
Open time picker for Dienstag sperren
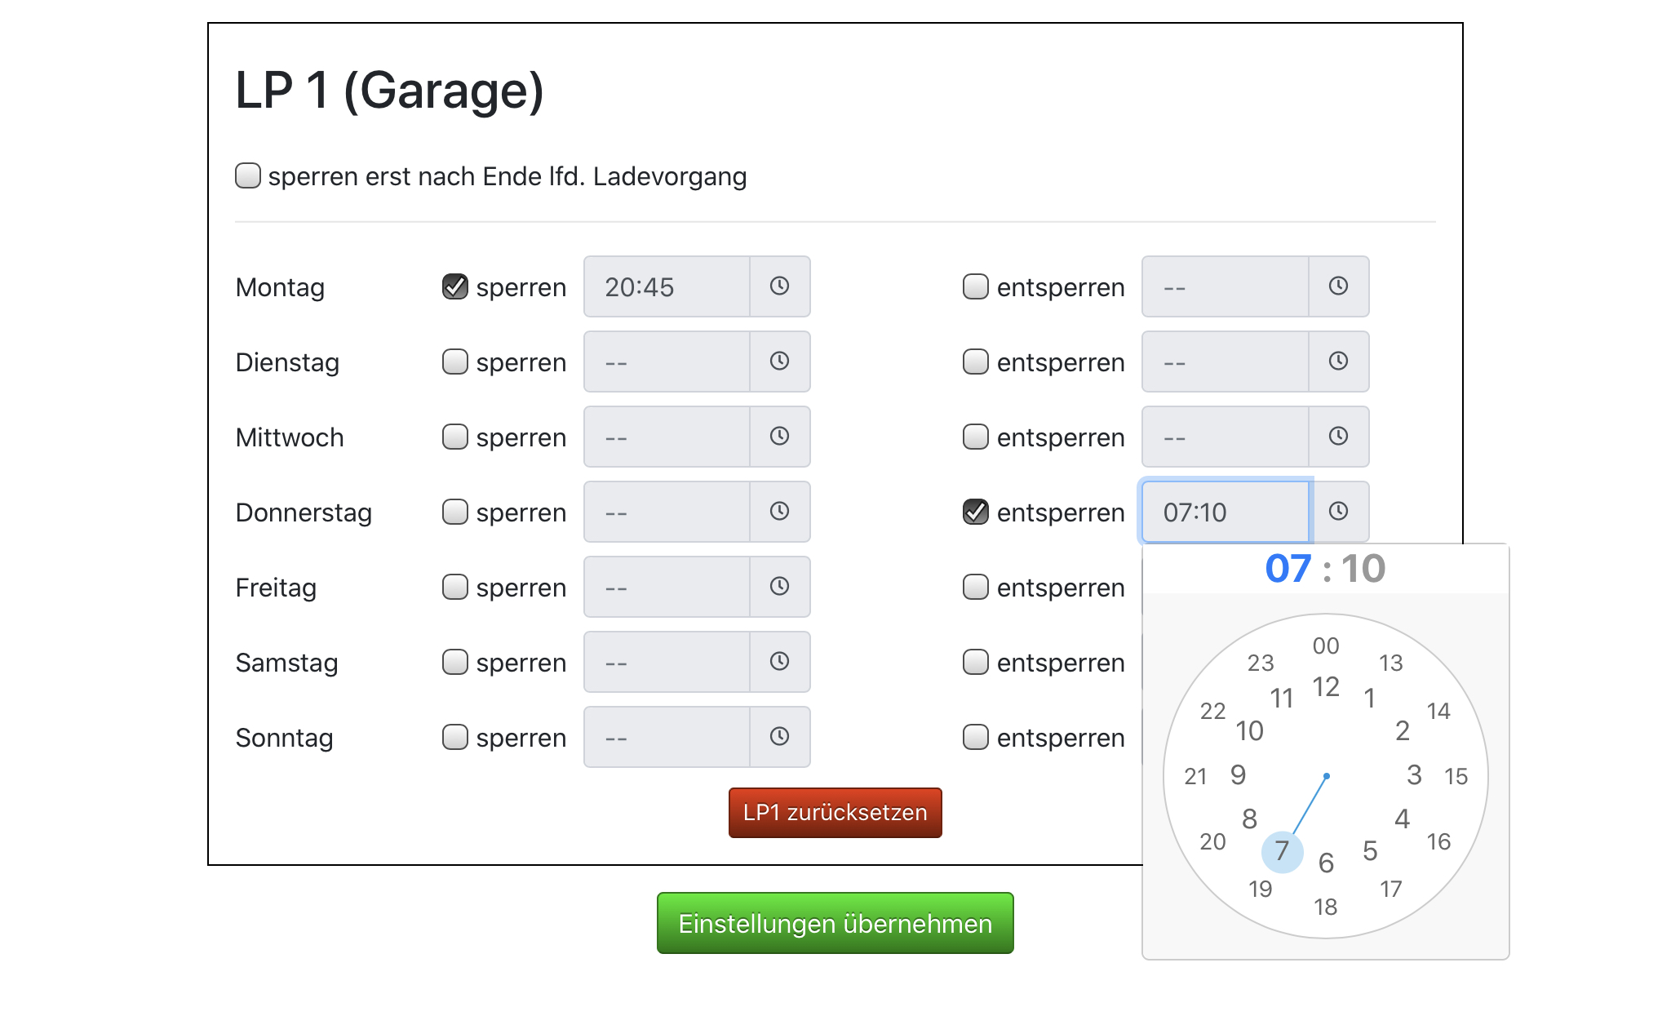point(779,362)
